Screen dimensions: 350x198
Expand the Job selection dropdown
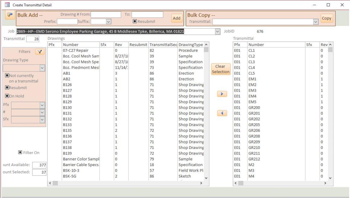[218, 31]
